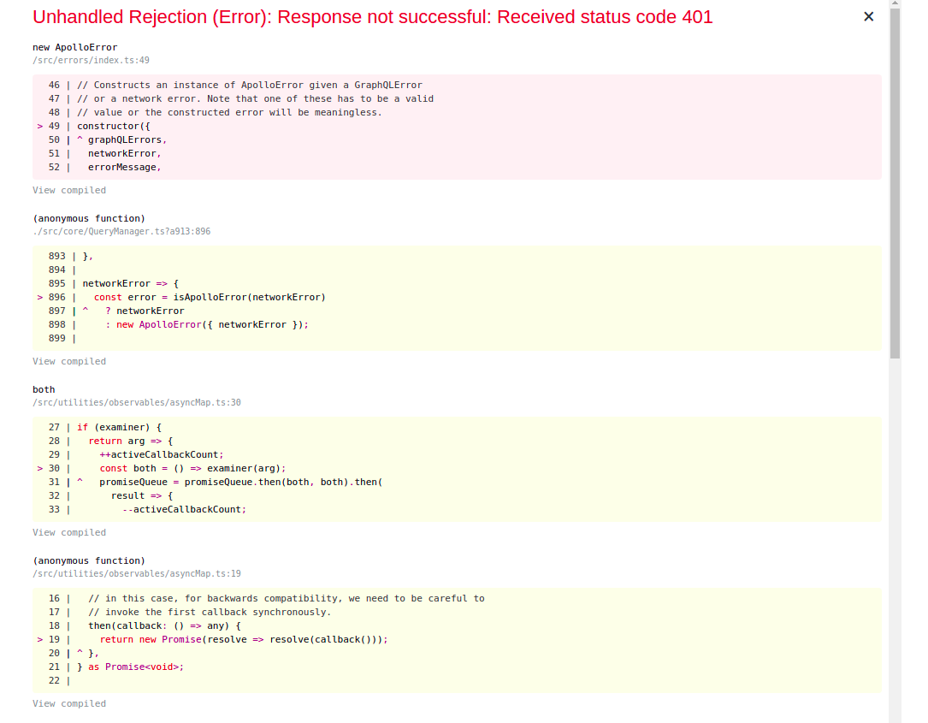This screenshot has width=928, height=723.
Task: Click the first anonymous function frame label
Action: click(89, 218)
